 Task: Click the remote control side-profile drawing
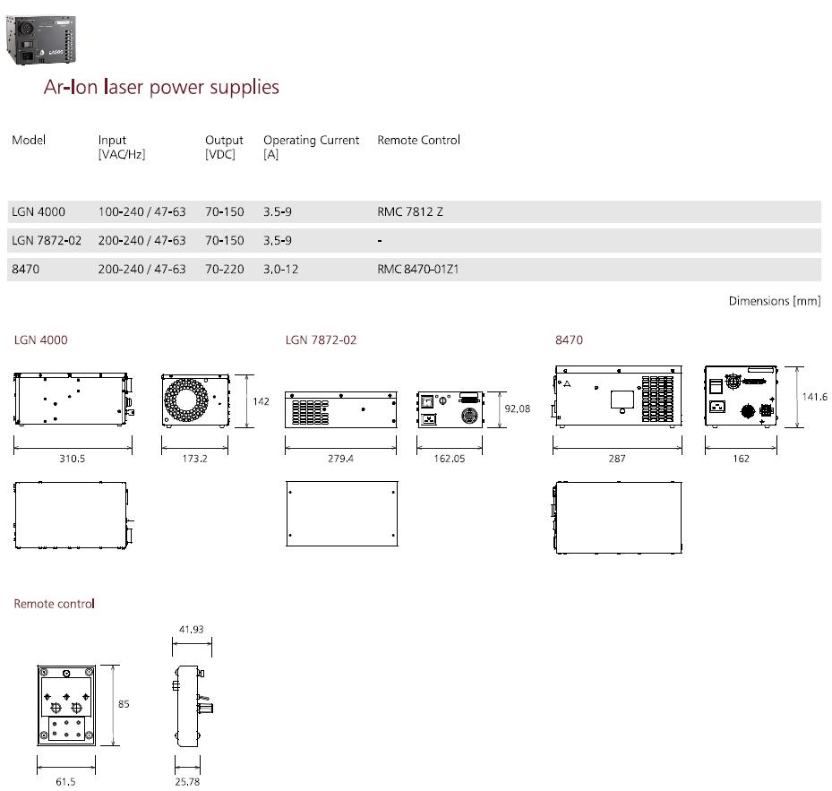coord(188,705)
